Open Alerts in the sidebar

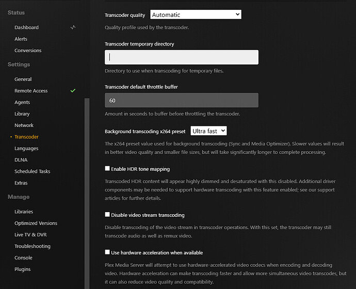tap(21, 39)
